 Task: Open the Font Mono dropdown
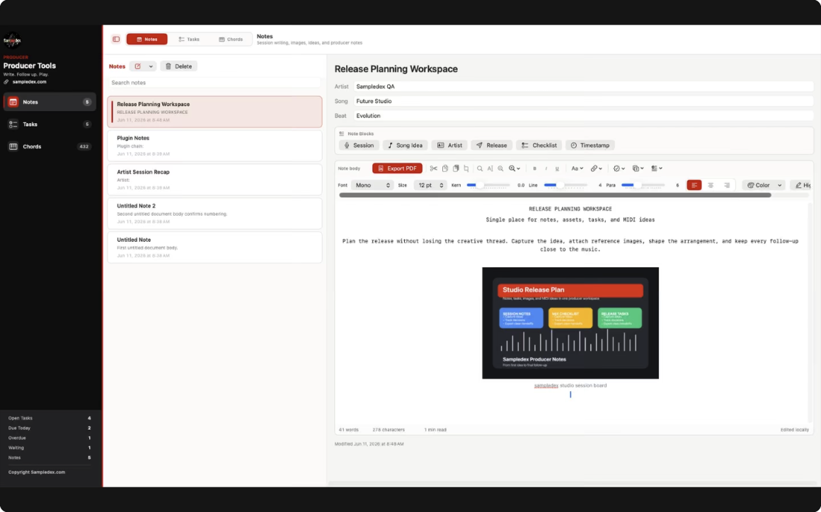click(372, 185)
